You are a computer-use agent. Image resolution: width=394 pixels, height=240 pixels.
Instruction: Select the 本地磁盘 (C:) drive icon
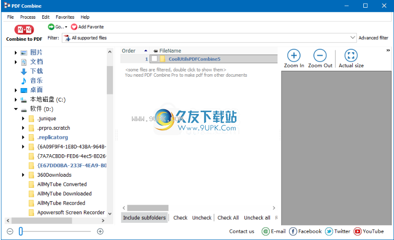[24, 100]
